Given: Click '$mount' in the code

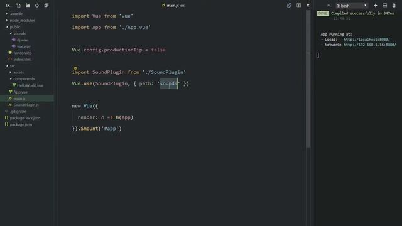Looking at the screenshot, I should coord(89,129).
